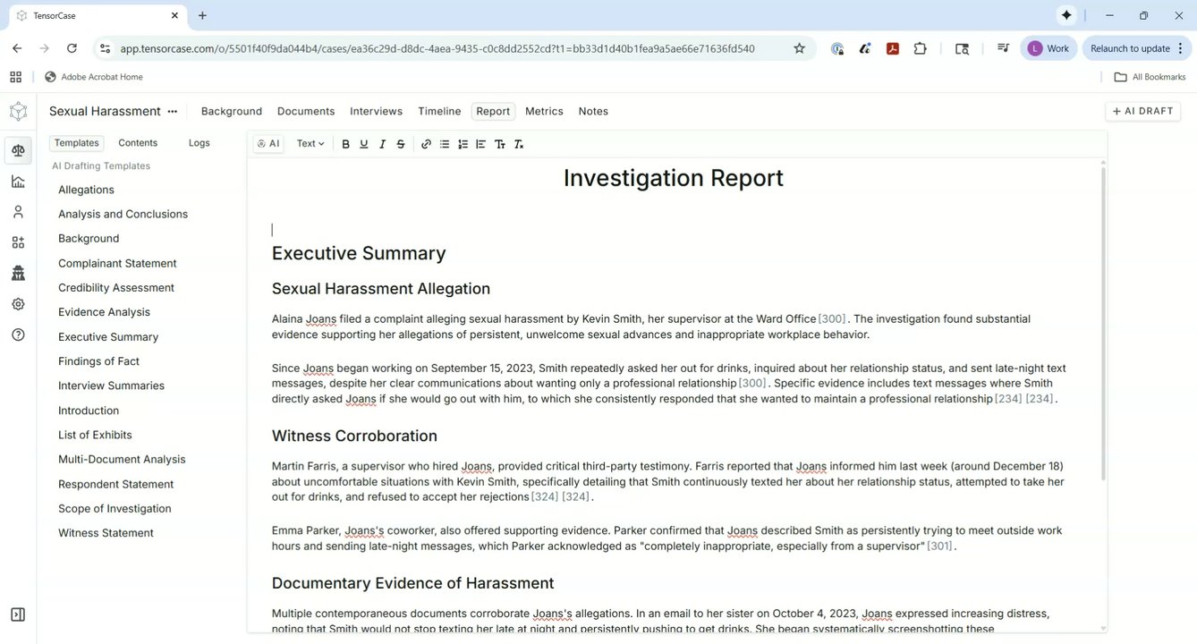This screenshot has width=1197, height=644.
Task: Switch to the Documents tab
Action: pos(306,111)
